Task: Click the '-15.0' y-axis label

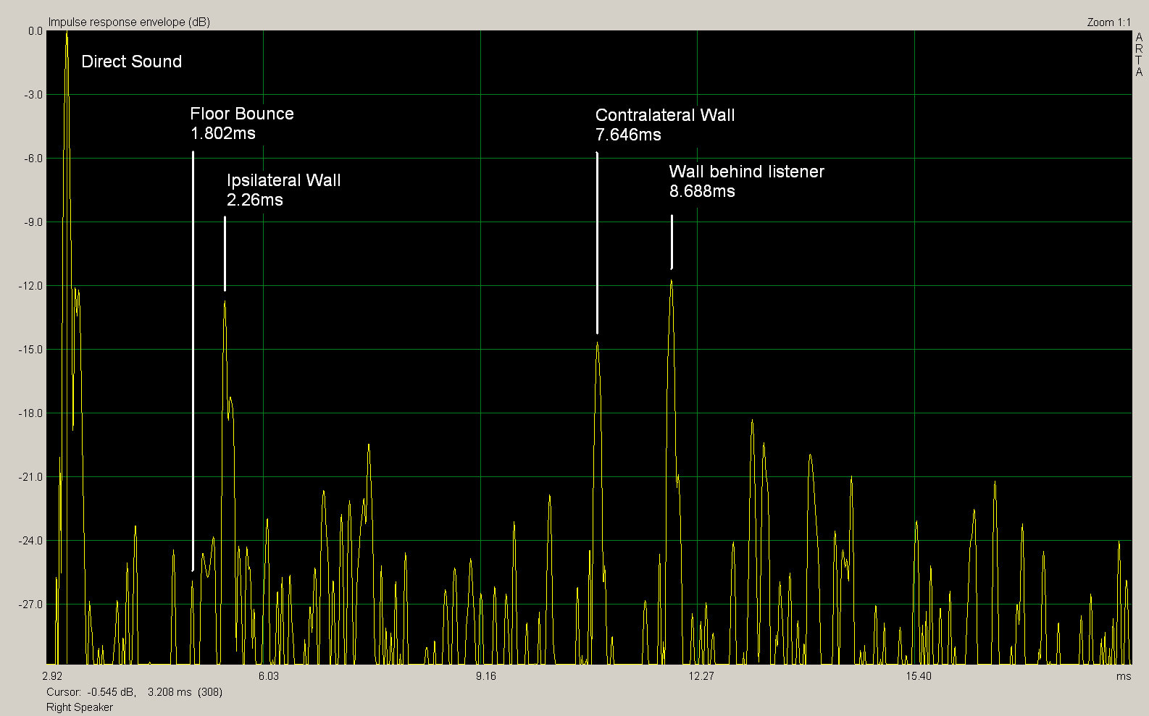Action: click(x=32, y=350)
